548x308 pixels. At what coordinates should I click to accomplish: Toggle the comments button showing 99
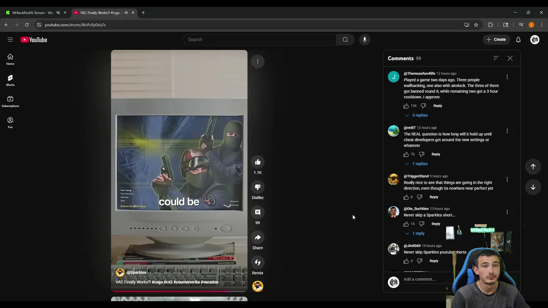(x=258, y=212)
